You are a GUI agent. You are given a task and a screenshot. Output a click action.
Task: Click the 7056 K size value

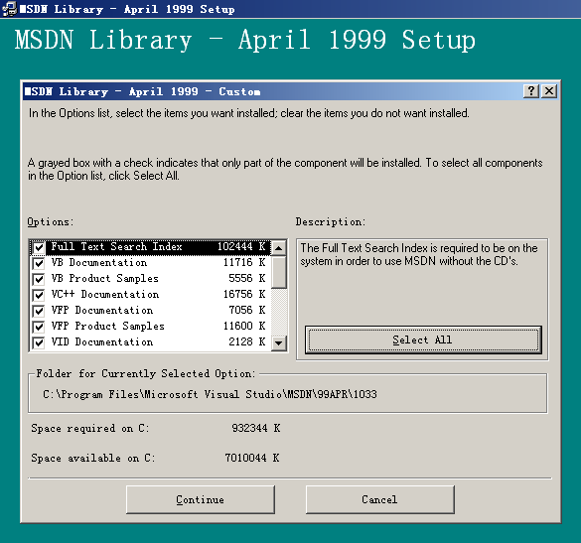point(247,311)
